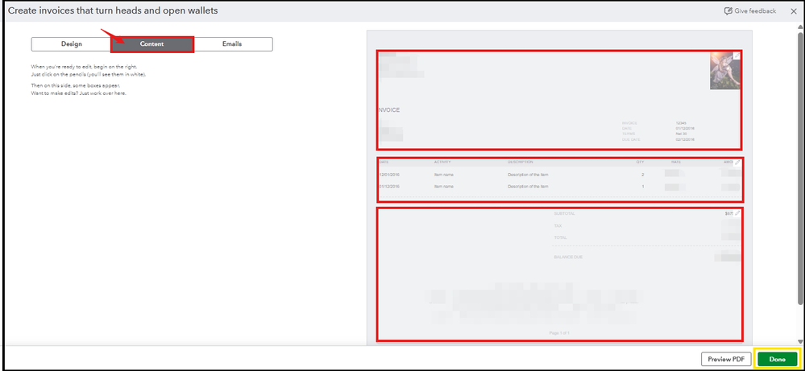Click the Page 1 of 1 footer text
Viewport: 805px width, 371px height.
[559, 333]
